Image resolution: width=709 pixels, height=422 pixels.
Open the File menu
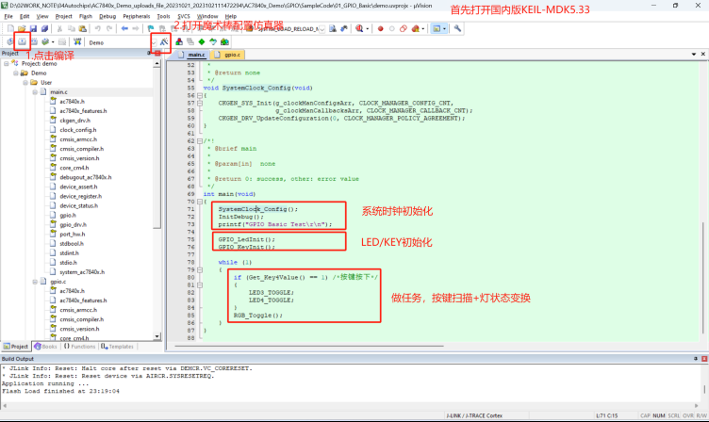(8, 16)
